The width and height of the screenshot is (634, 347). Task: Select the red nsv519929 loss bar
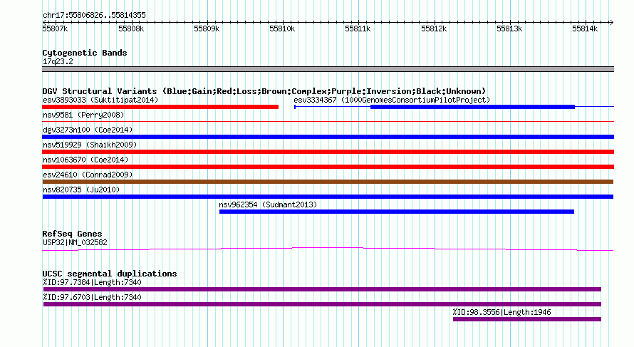328,152
